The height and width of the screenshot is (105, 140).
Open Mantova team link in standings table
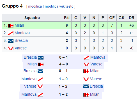(22, 33)
